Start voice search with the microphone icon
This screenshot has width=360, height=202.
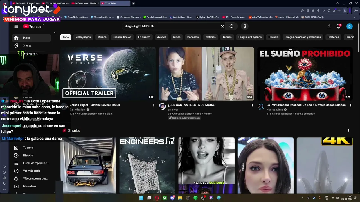[245, 26]
